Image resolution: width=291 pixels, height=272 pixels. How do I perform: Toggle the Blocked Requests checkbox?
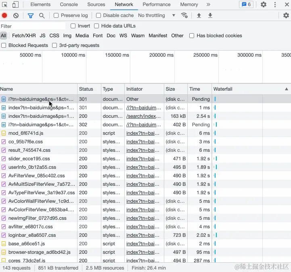pyautogui.click(x=4, y=45)
